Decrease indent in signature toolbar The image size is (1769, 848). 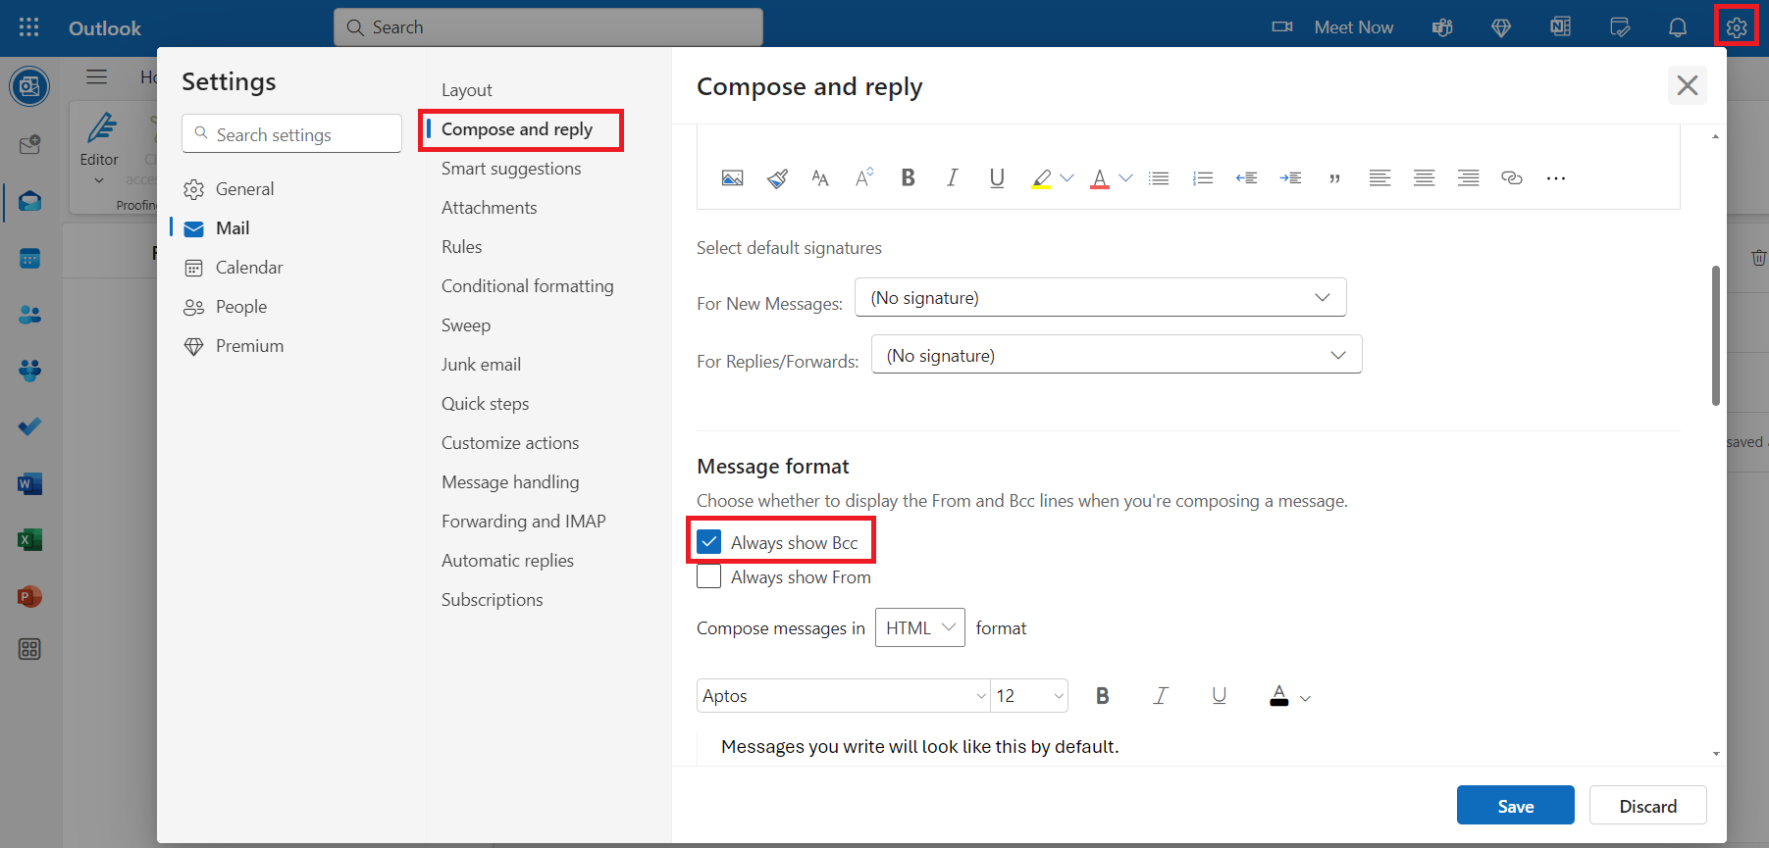[1247, 177]
